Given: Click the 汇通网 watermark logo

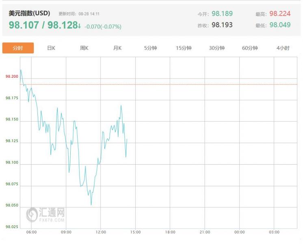Looking at the screenshot, I should [x=46, y=214].
